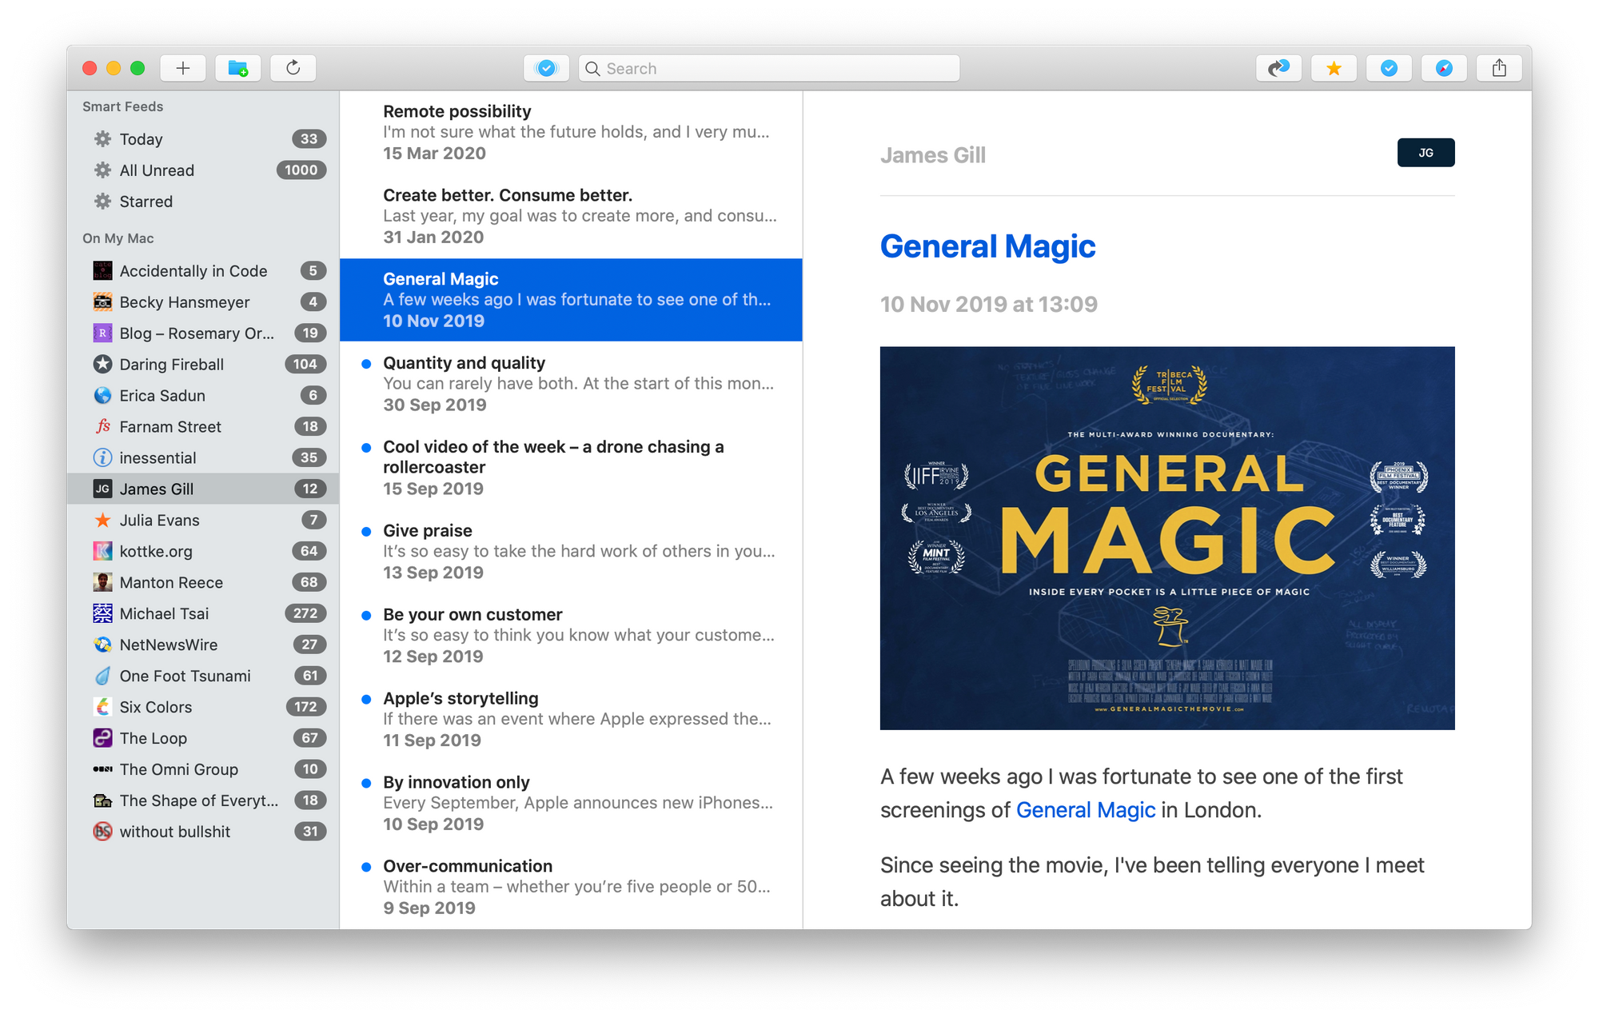Click the New Folder toolbar icon
This screenshot has height=1018, width=1599.
[237, 69]
